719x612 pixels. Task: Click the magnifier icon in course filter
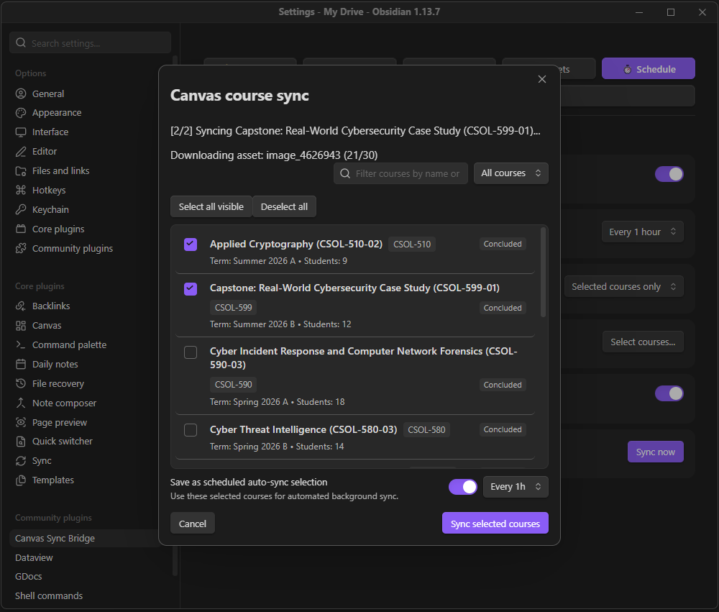pos(345,173)
